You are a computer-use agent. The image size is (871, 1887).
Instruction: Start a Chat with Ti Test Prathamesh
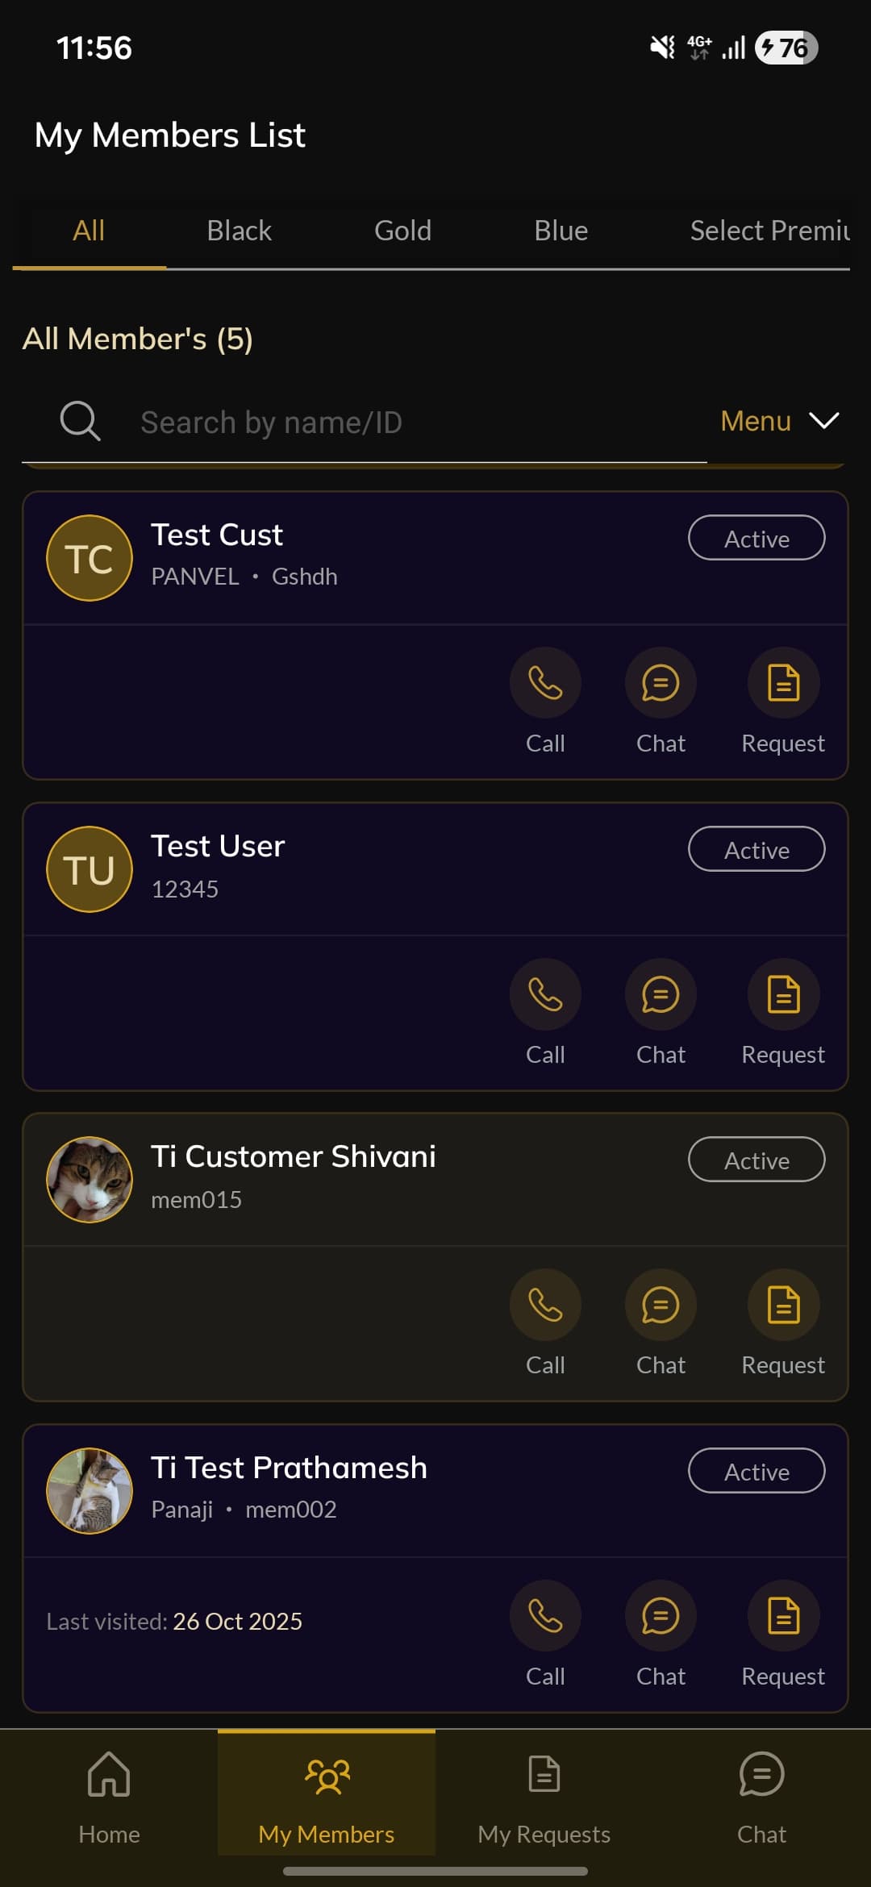tap(660, 1615)
